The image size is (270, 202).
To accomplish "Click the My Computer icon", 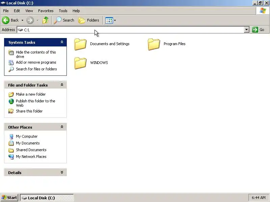I will [x=11, y=137].
